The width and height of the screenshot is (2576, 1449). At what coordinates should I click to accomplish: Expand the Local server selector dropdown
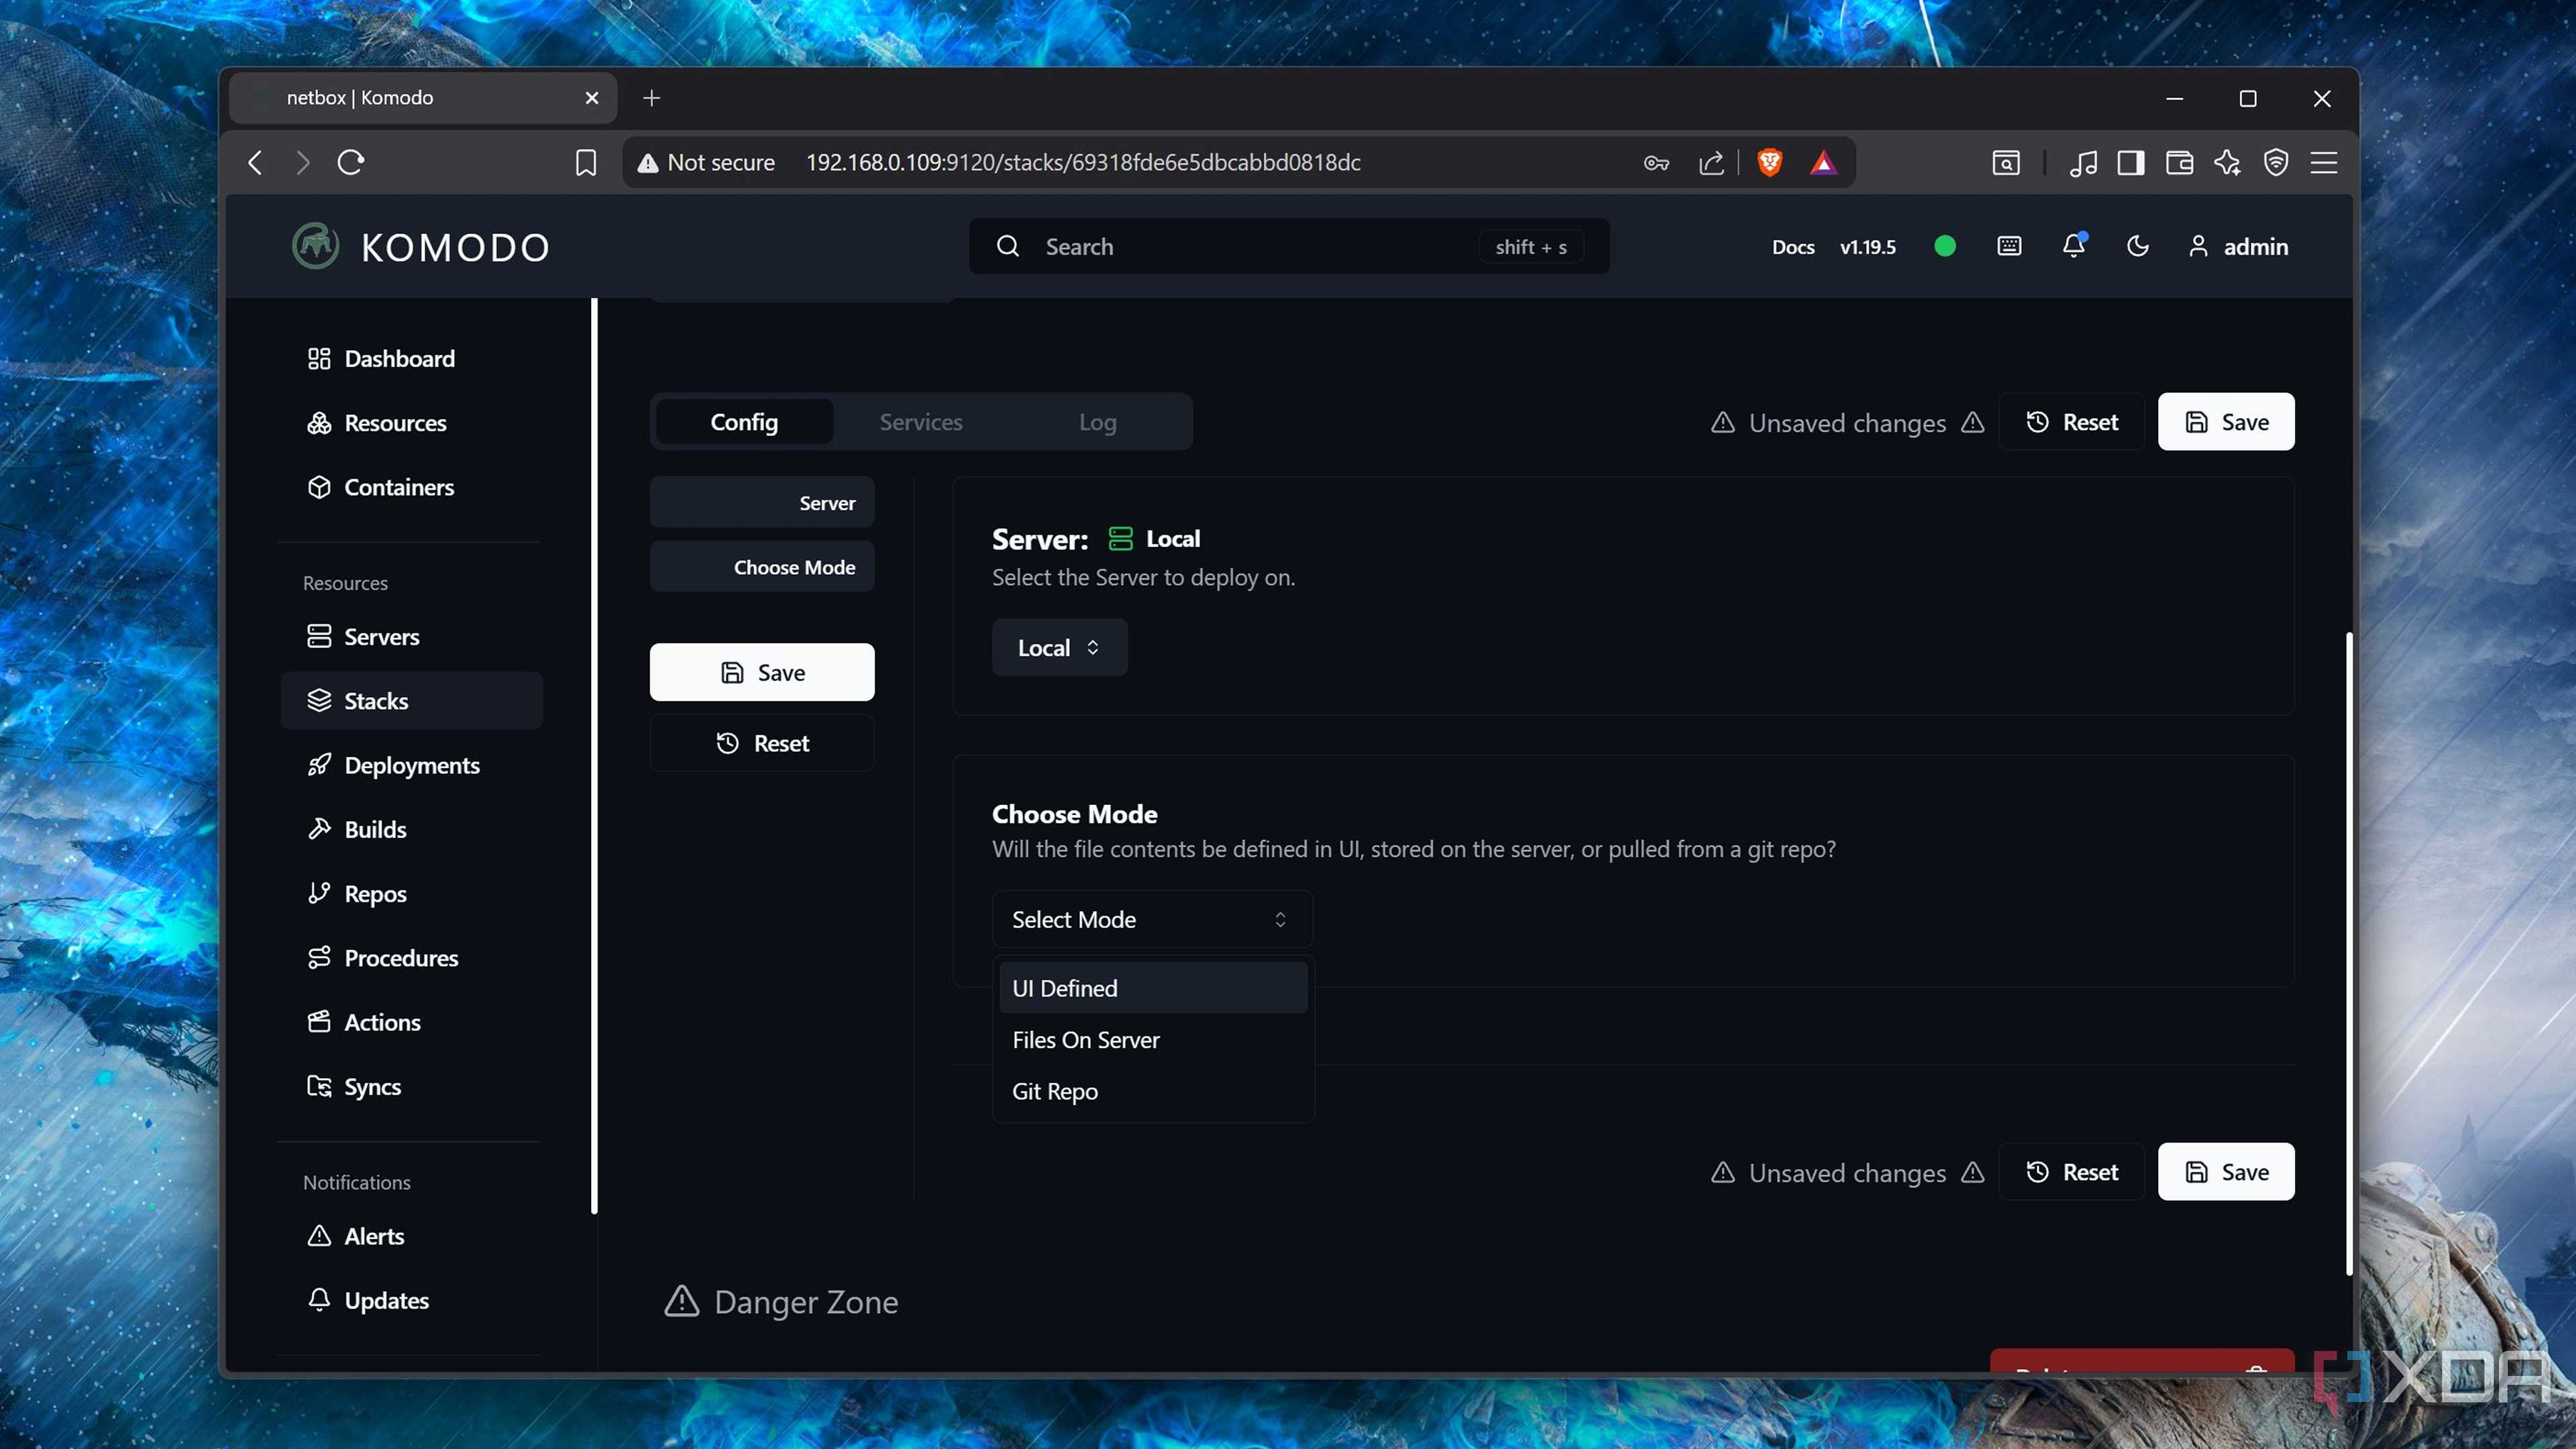click(1059, 647)
